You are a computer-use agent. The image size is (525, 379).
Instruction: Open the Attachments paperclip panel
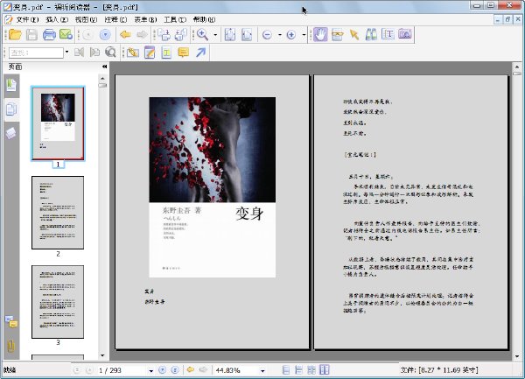click(x=10, y=347)
